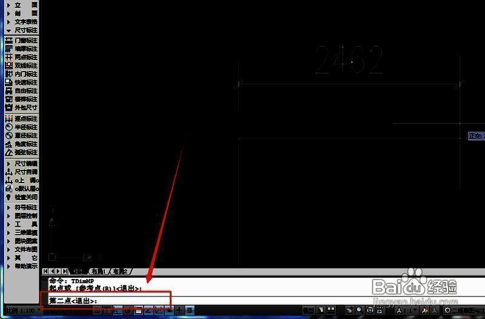Click the 2462 dimension text
The image size is (485, 319).
[349, 60]
